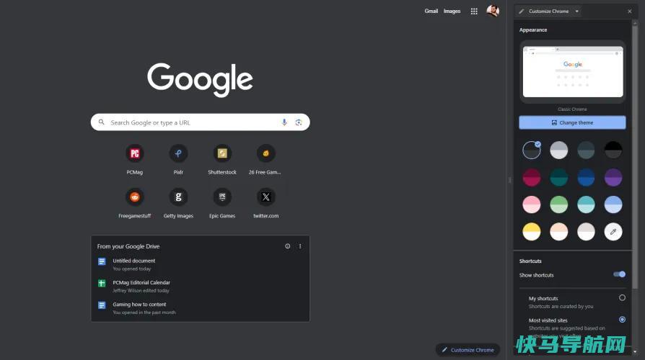This screenshot has height=360, width=645.
Task: Open Gmail link
Action: pos(431,11)
